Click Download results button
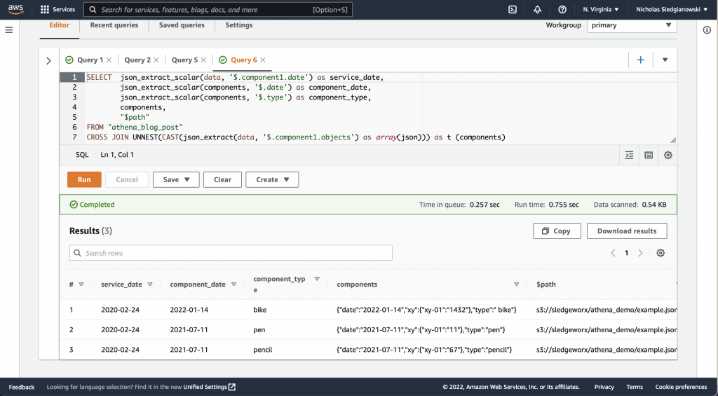 click(626, 231)
